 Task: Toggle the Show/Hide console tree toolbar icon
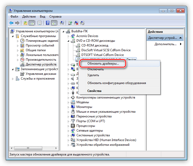pyautogui.click(x=32, y=23)
